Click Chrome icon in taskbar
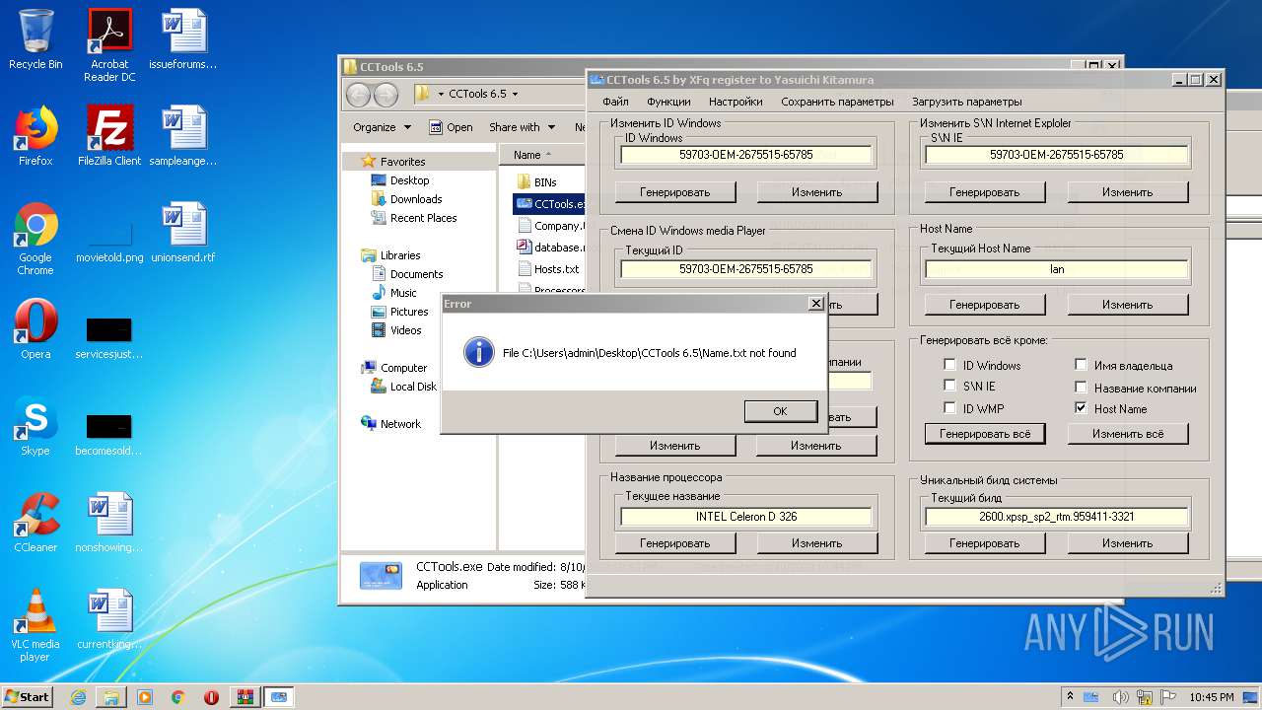This screenshot has width=1262, height=710. click(x=177, y=696)
